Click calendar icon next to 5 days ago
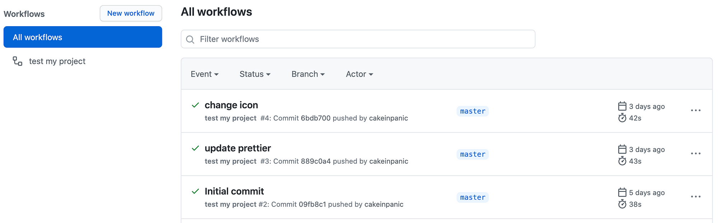Image resolution: width=718 pixels, height=223 pixels. click(x=622, y=192)
